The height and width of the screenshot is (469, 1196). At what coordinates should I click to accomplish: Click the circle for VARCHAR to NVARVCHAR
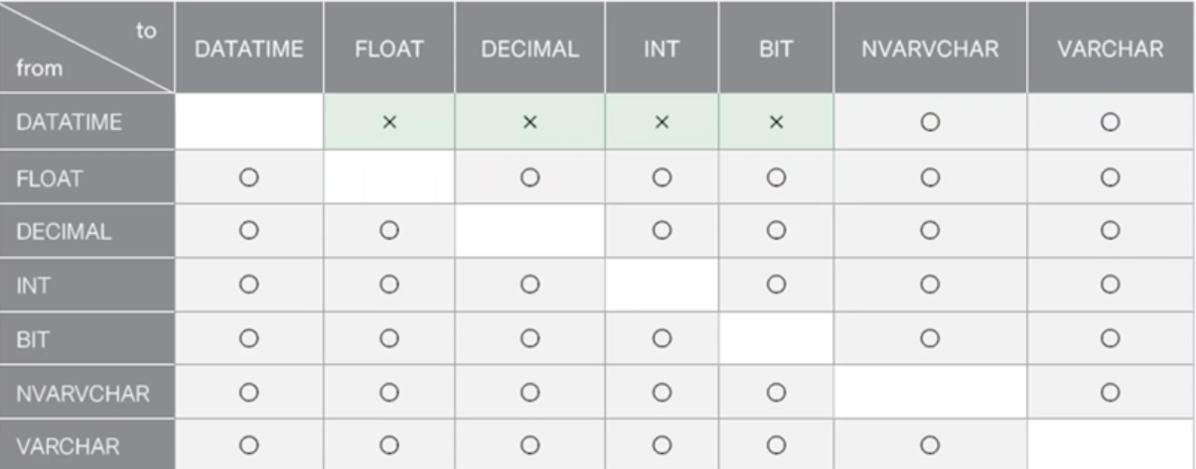[930, 445]
